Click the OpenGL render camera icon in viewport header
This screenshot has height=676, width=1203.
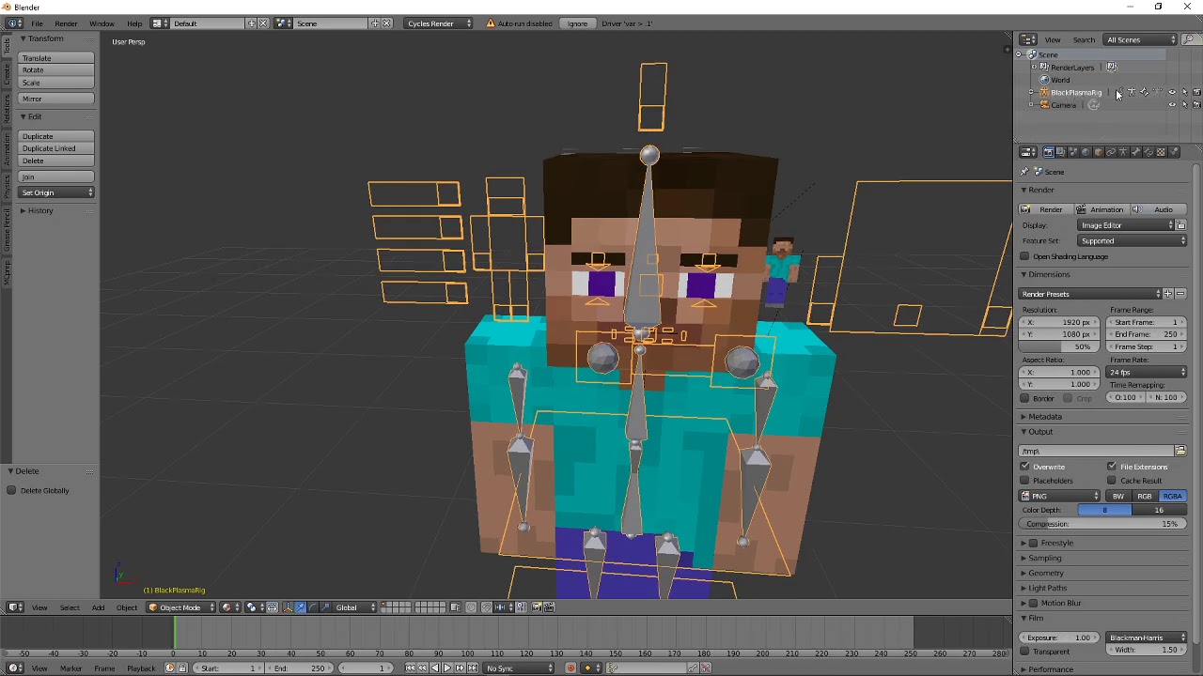pyautogui.click(x=537, y=607)
